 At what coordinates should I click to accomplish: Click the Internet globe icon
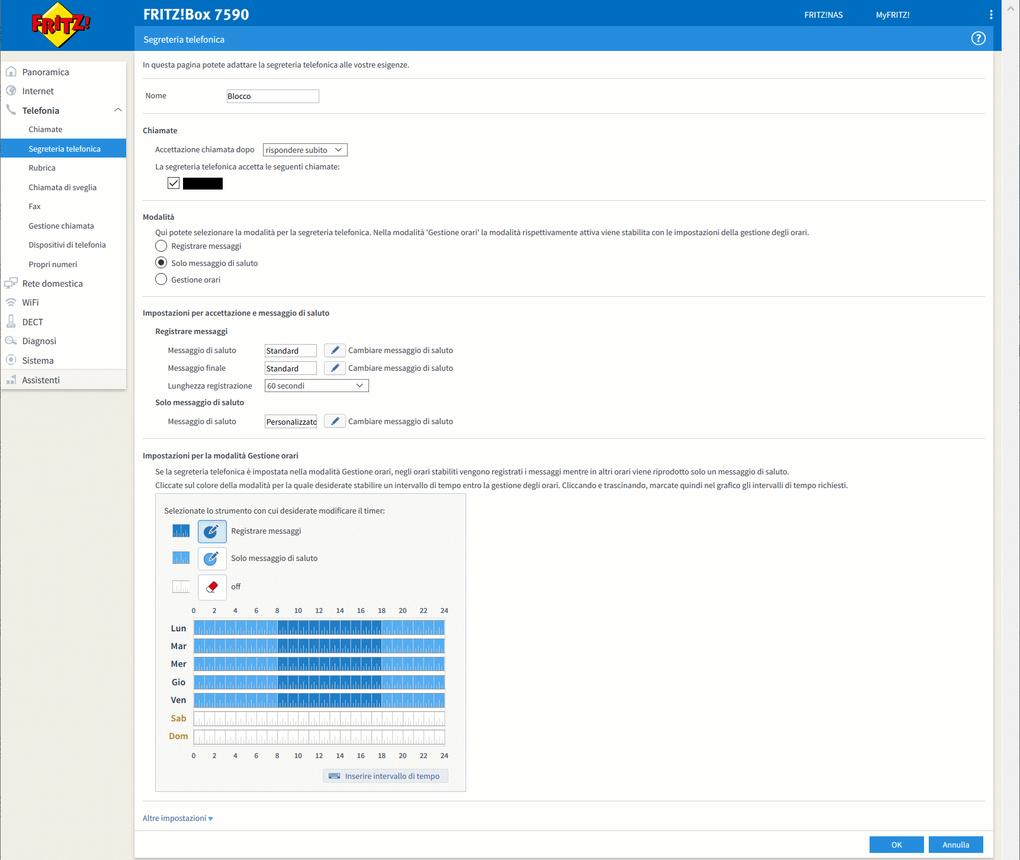point(11,91)
